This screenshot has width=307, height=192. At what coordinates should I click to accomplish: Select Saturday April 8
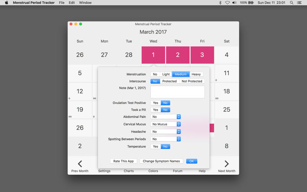pos(227,146)
